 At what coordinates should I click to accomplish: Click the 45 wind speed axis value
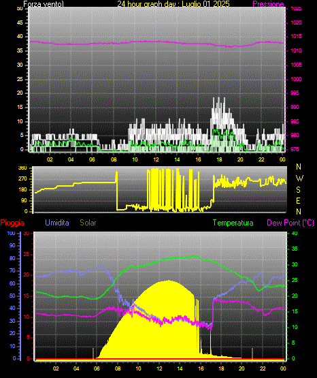pyautogui.click(x=20, y=22)
